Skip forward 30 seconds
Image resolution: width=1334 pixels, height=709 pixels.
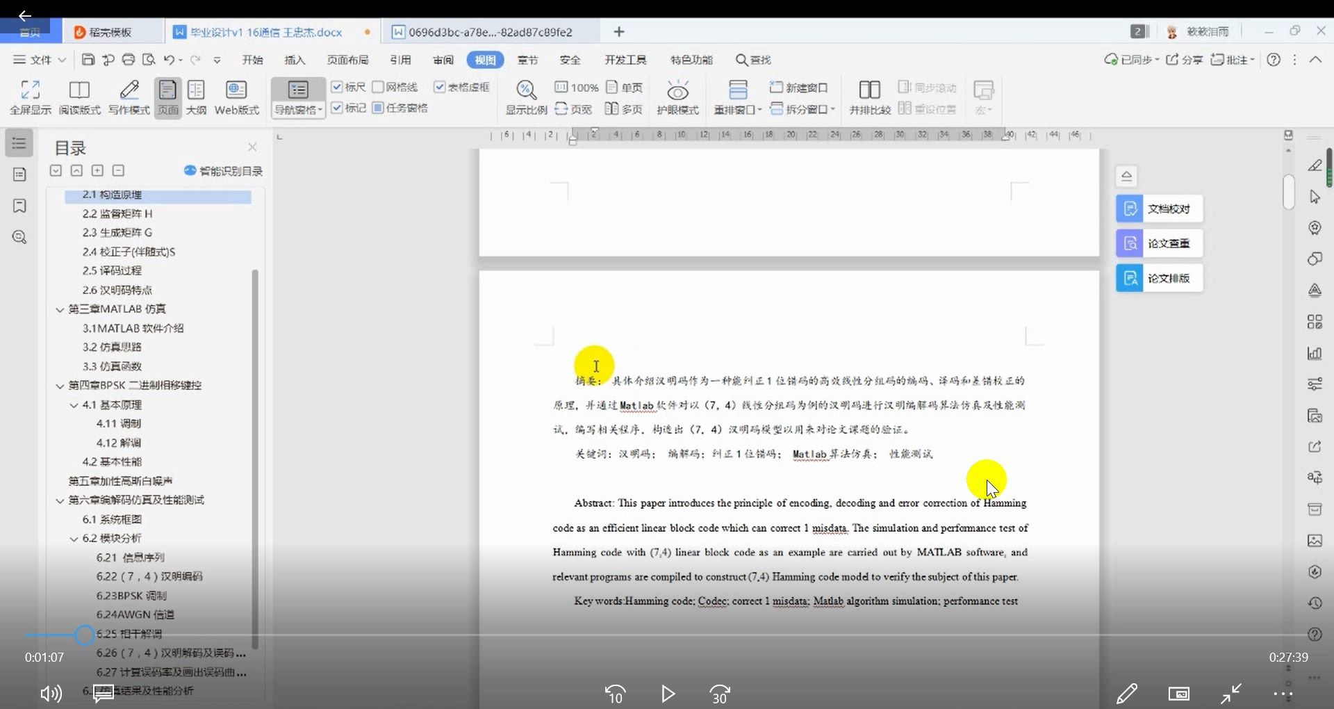pyautogui.click(x=720, y=694)
